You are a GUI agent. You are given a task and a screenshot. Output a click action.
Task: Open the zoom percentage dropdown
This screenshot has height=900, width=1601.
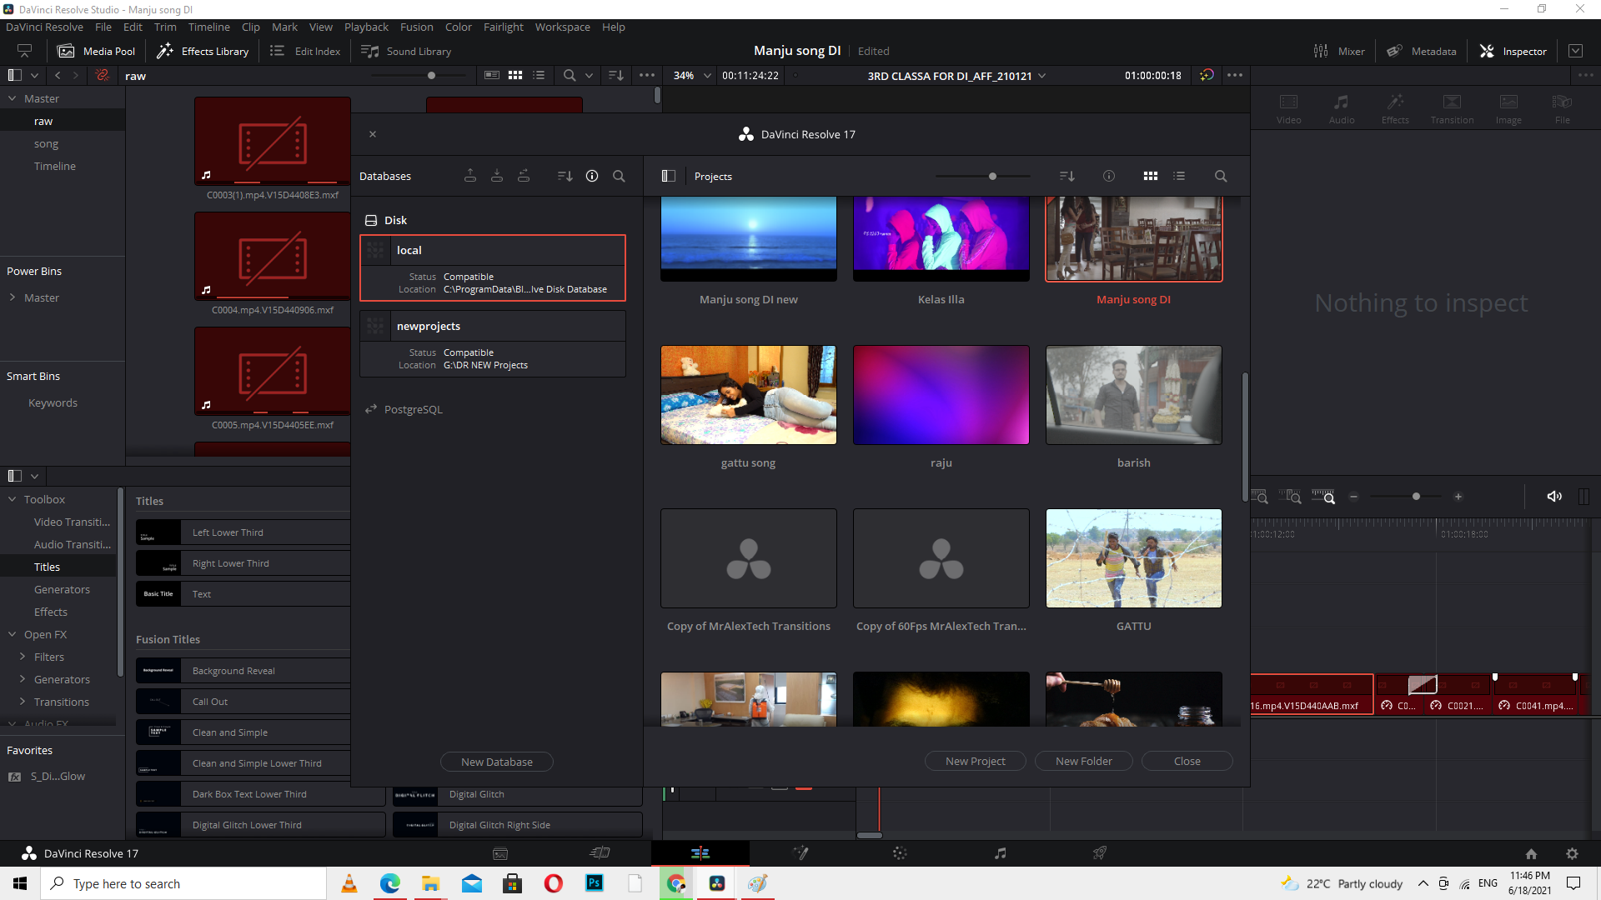point(707,76)
